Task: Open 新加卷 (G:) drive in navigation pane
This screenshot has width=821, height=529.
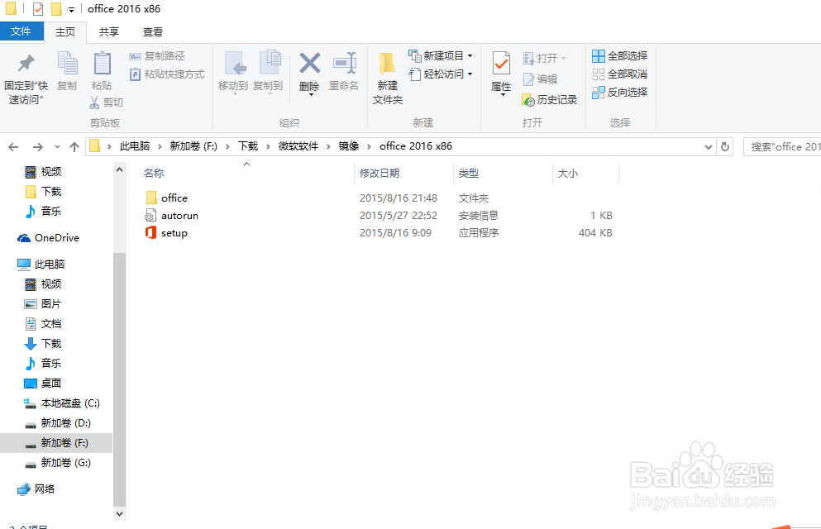Action: click(58, 463)
